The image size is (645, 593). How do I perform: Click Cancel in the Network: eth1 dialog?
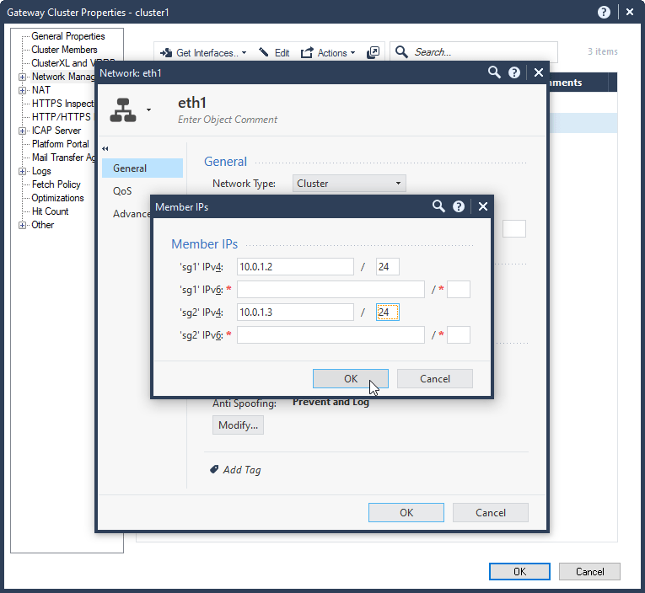[491, 512]
